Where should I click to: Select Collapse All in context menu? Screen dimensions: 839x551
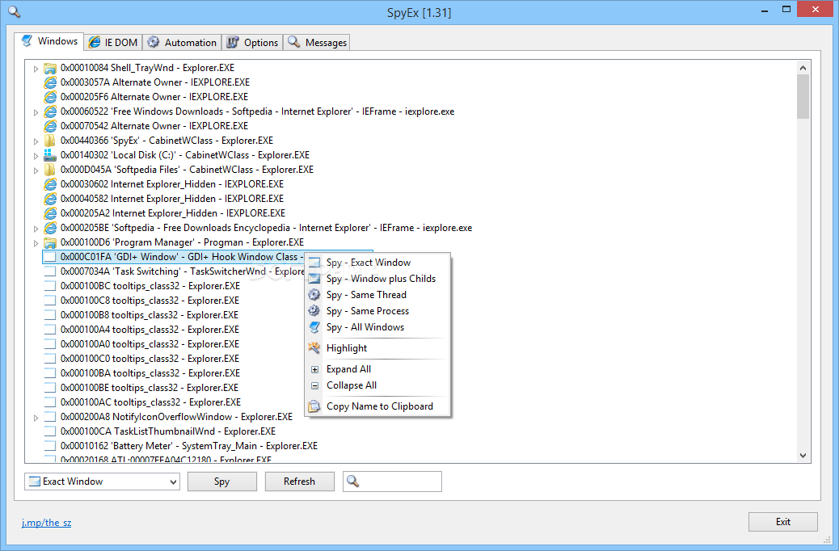[377, 385]
